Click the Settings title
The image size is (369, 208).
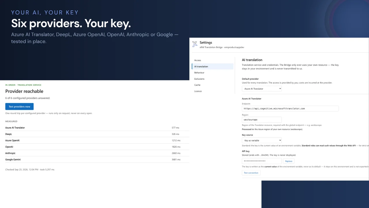(x=206, y=42)
